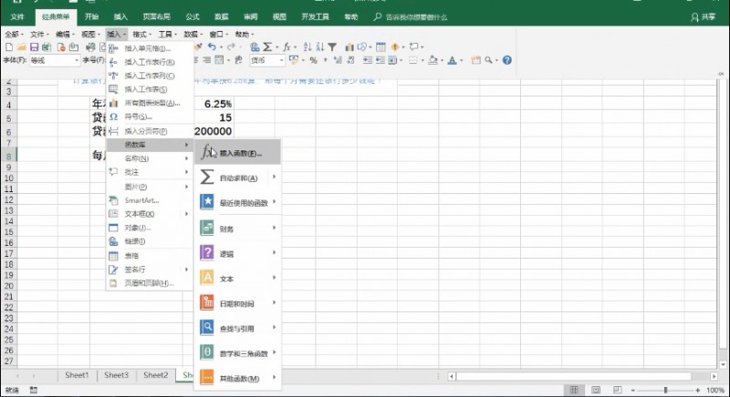
Task: Click the hyperlink icon beside AutoSum
Action: click(x=255, y=47)
